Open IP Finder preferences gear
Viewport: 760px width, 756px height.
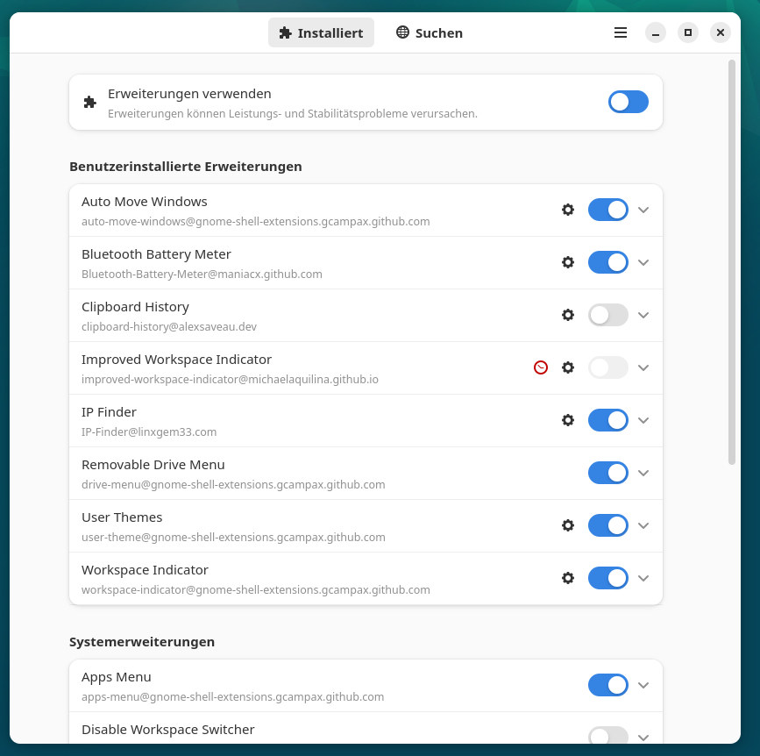click(568, 420)
